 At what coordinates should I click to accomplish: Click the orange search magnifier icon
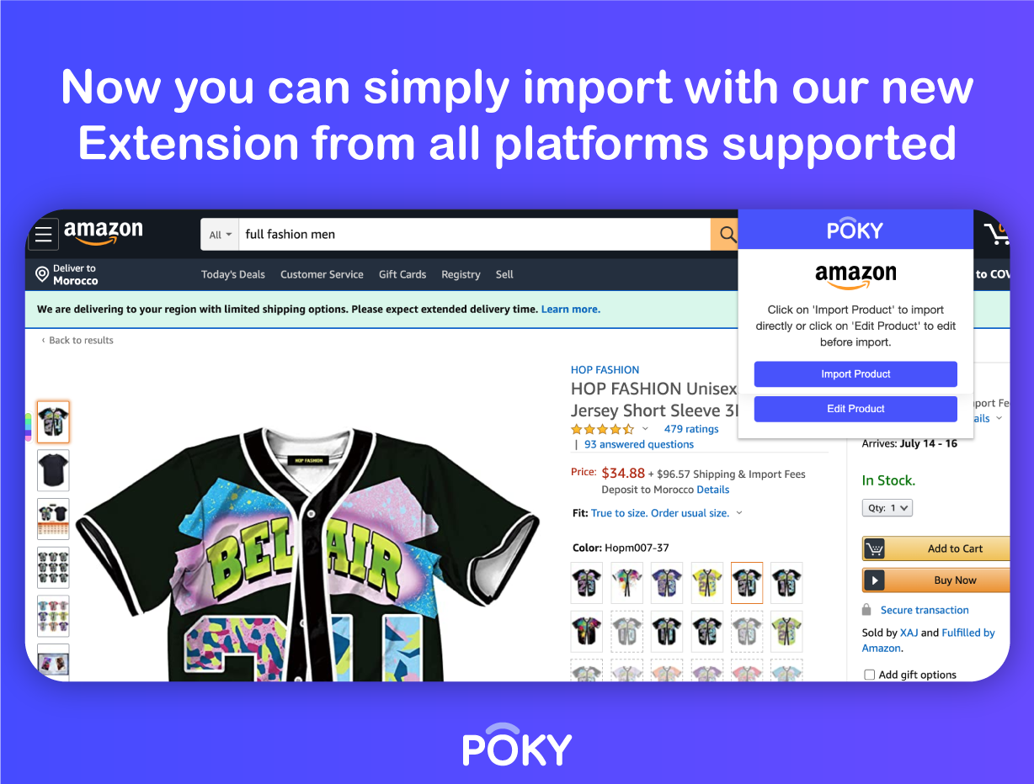724,235
